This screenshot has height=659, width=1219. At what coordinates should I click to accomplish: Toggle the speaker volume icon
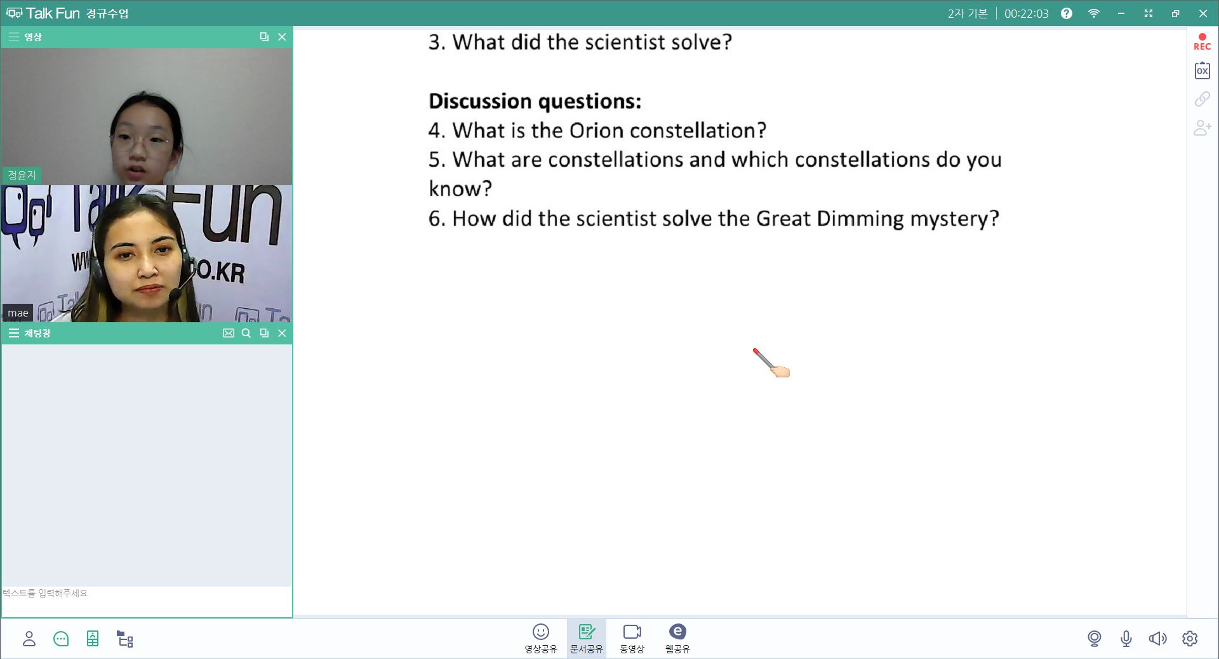click(1157, 639)
